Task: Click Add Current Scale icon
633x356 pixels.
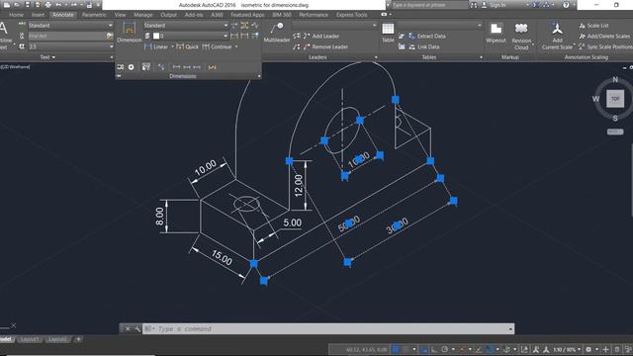Action: point(557,29)
